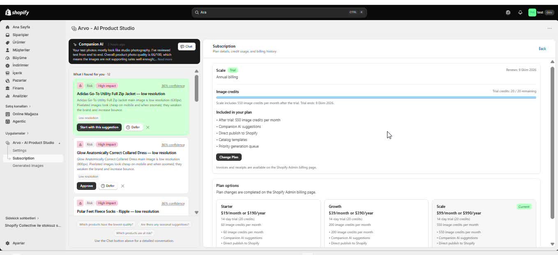Select the Growth plan card
Screen dimensions: 558x255
pos(376,223)
